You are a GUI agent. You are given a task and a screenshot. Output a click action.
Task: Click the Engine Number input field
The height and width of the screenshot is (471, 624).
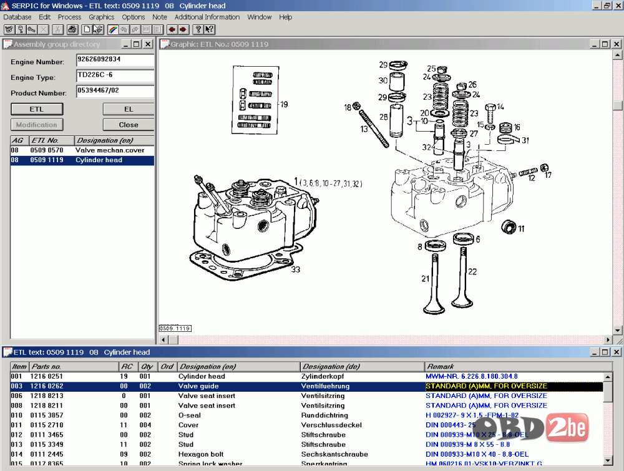(115, 60)
